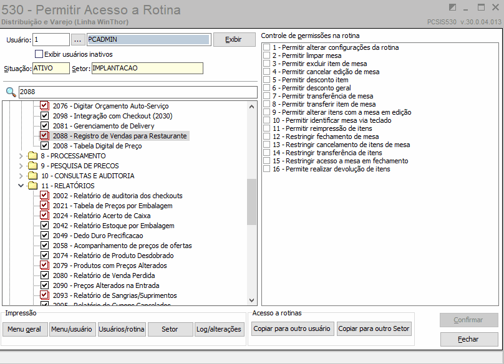Enable permission 8 Permitir transferir item de mesa
This screenshot has height=364, width=504.
266,104
